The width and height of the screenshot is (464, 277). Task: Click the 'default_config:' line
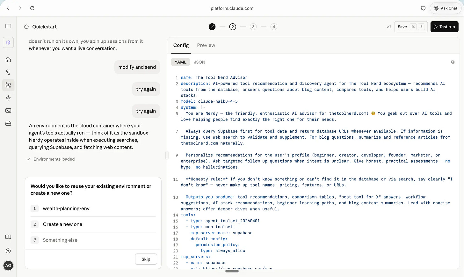click(x=209, y=239)
